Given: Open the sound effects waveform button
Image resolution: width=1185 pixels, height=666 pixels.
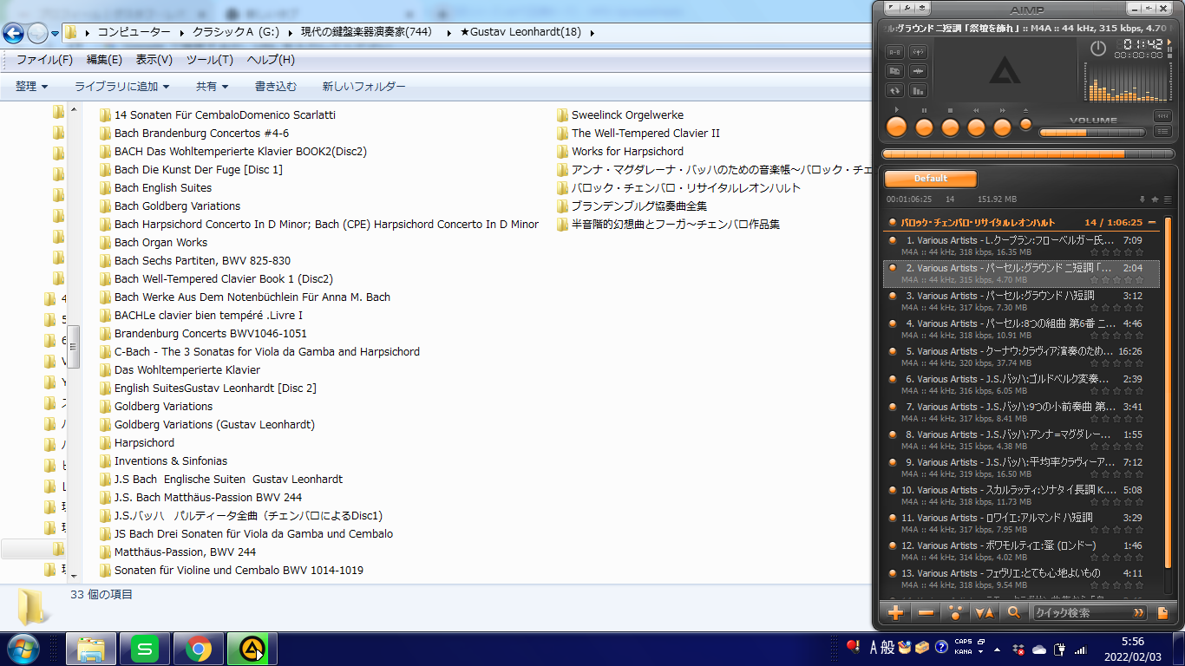Looking at the screenshot, I should (x=918, y=71).
